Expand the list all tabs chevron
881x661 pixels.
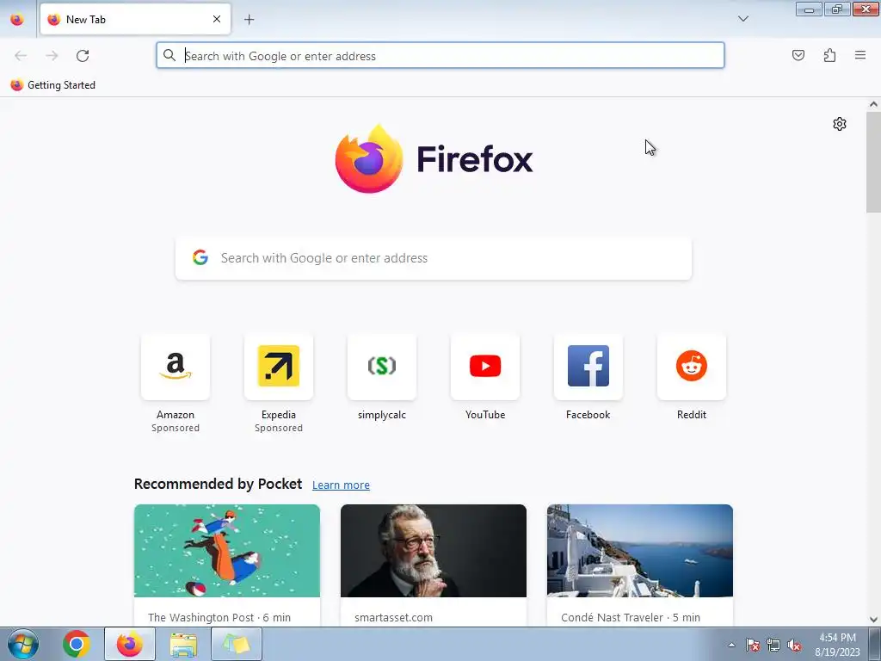click(x=742, y=19)
